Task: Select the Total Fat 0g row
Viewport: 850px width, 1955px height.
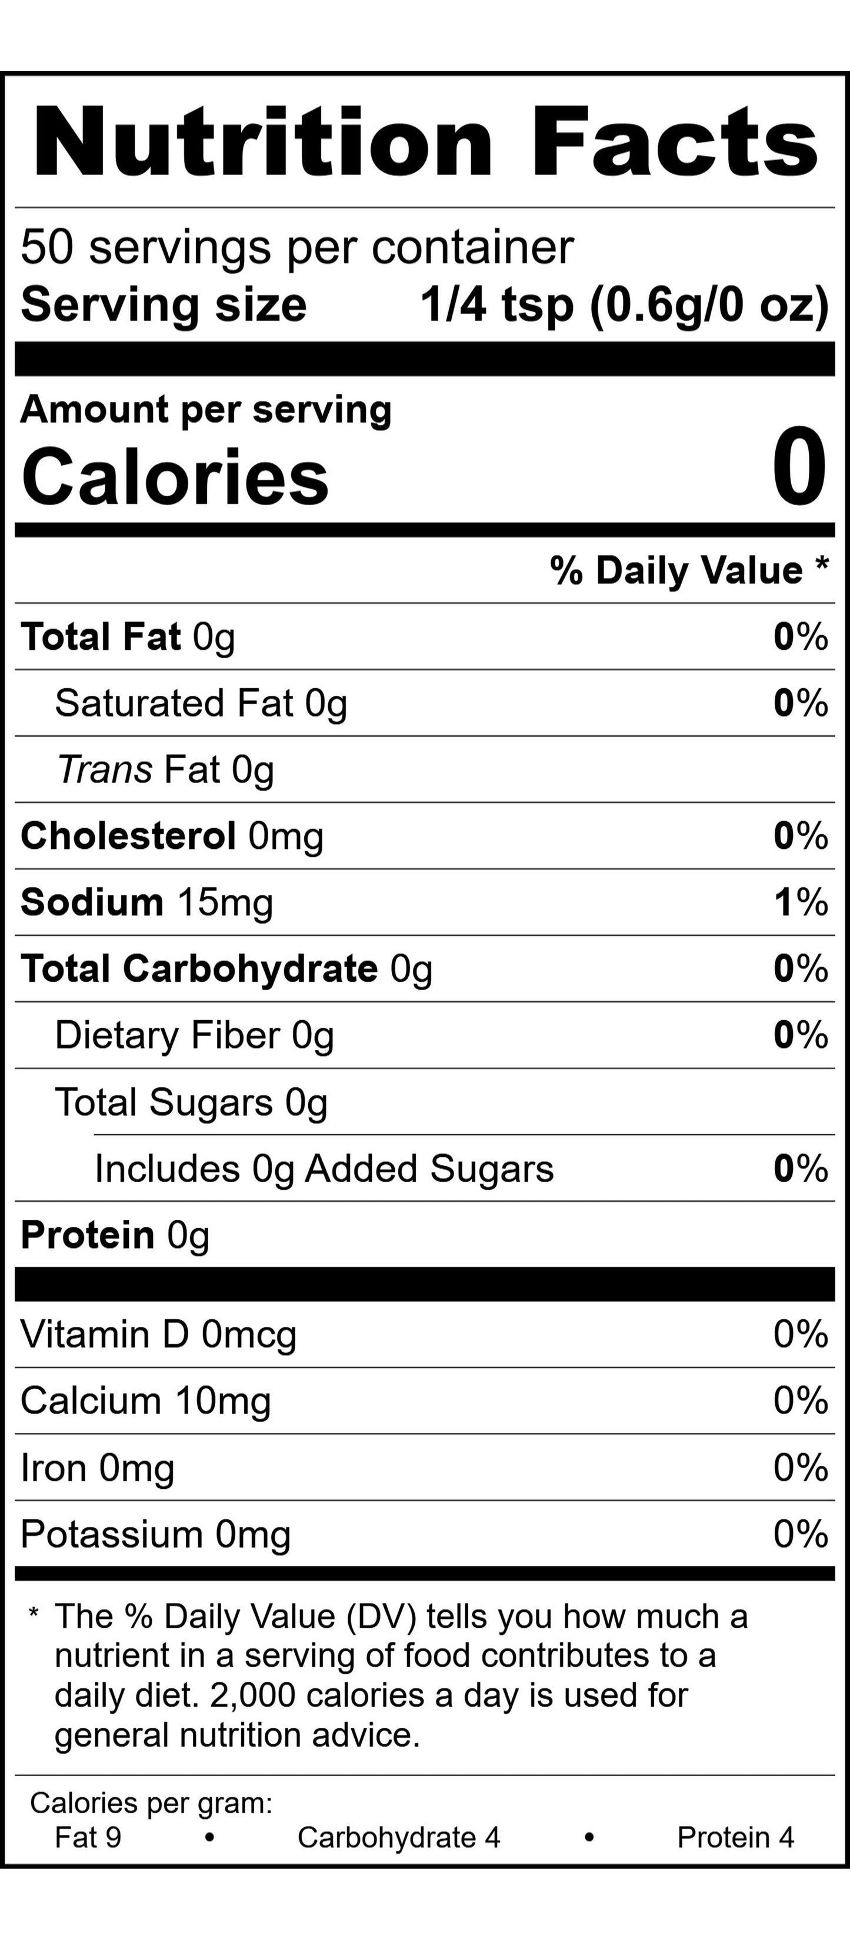Action: coord(128,637)
